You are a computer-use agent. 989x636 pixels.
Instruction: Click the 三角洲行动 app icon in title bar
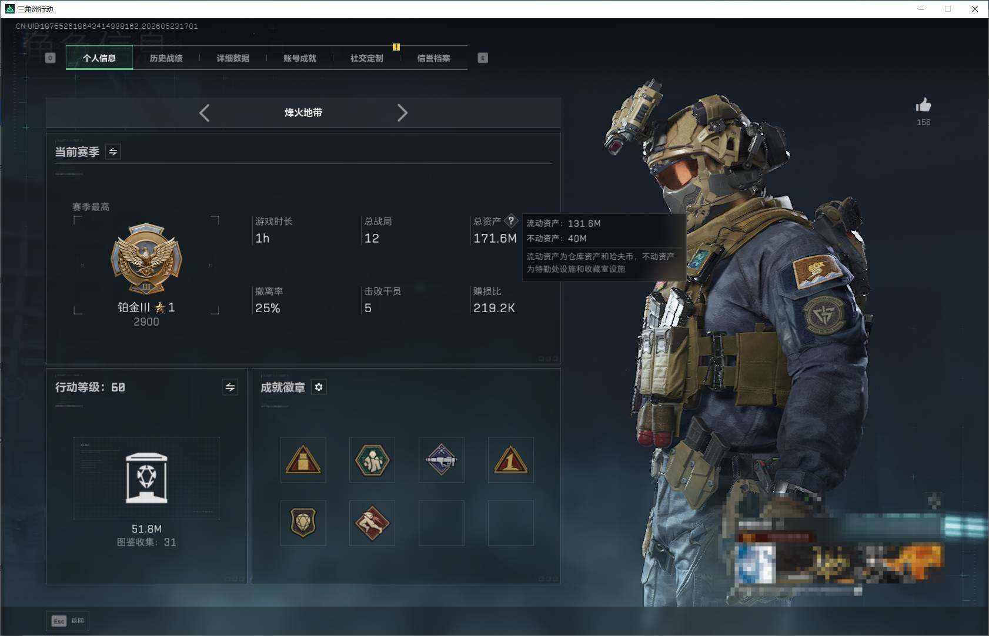click(x=9, y=9)
